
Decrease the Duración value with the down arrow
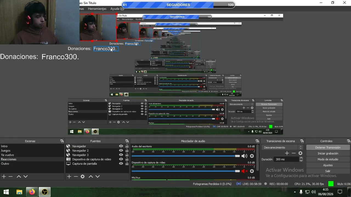[301, 161]
